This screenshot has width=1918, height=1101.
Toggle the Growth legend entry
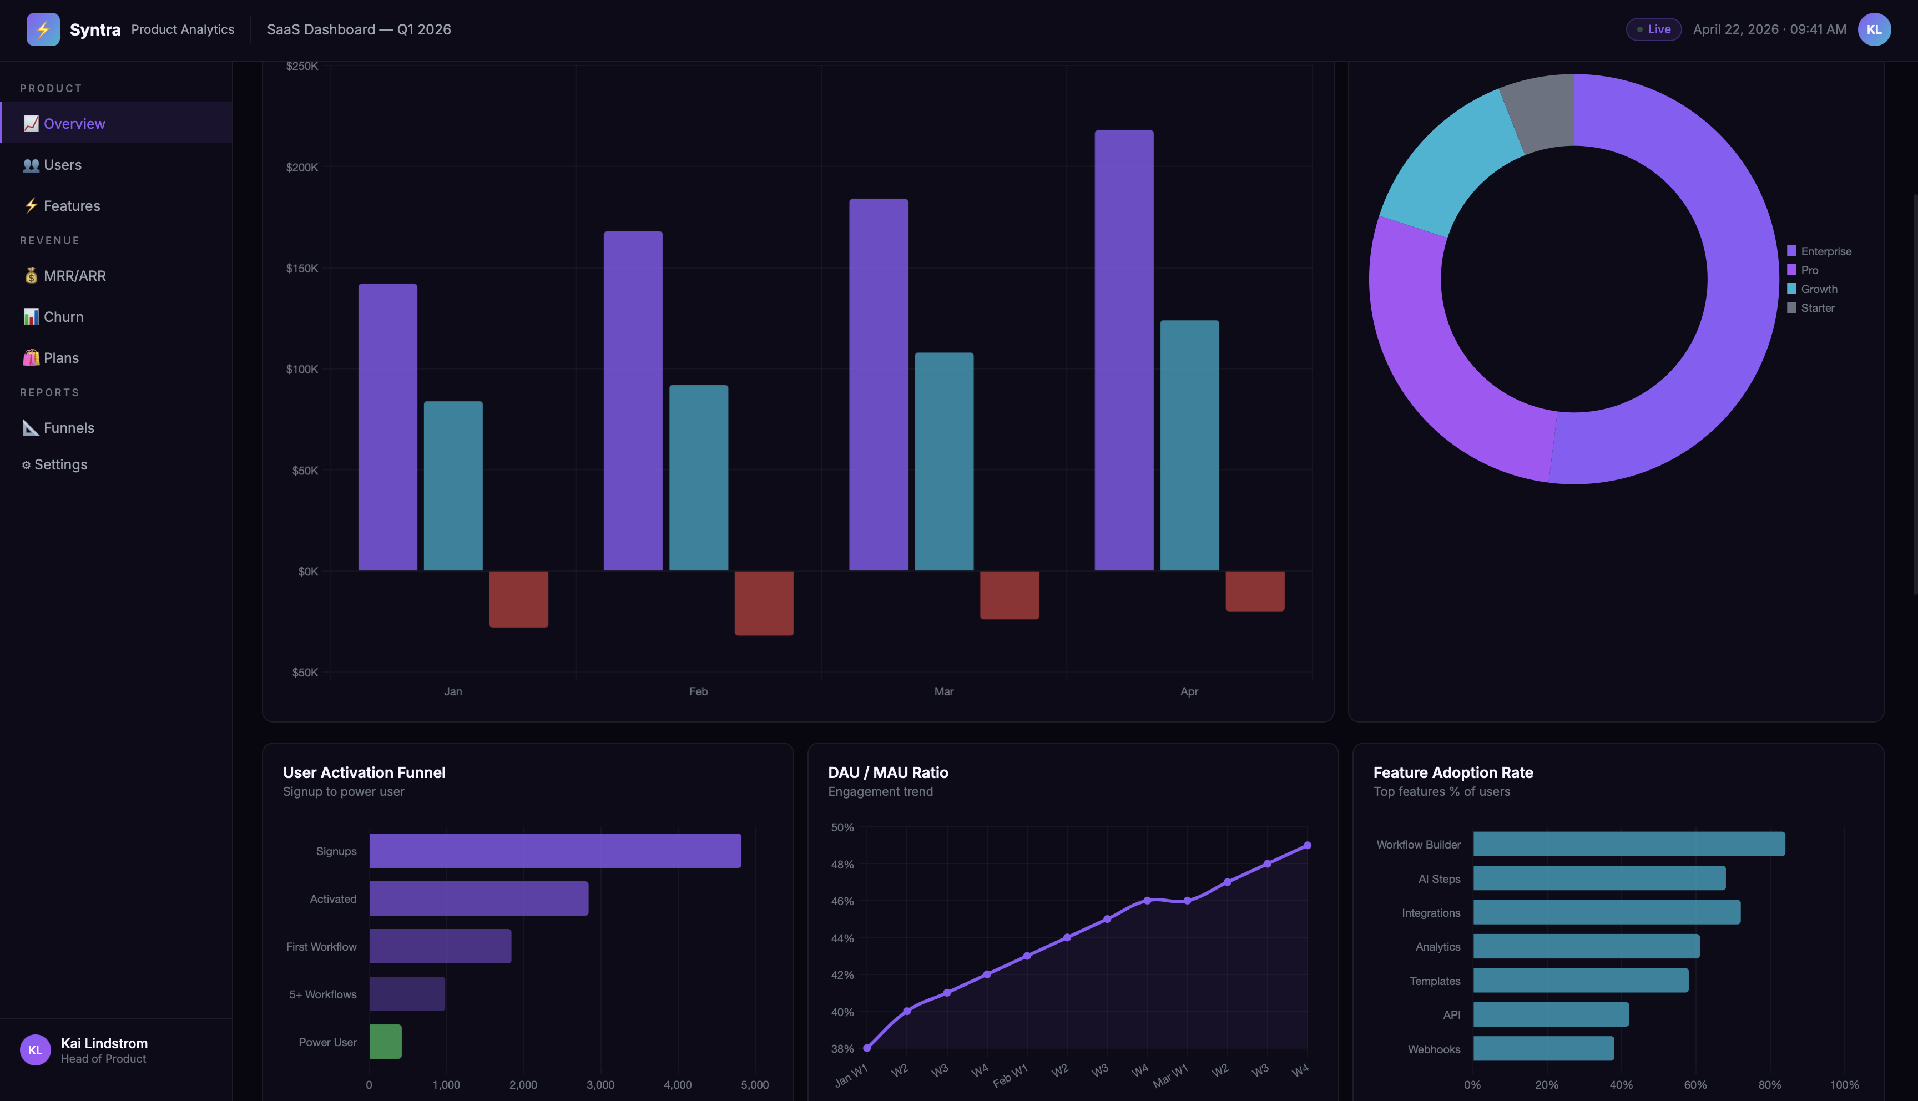pyautogui.click(x=1811, y=289)
